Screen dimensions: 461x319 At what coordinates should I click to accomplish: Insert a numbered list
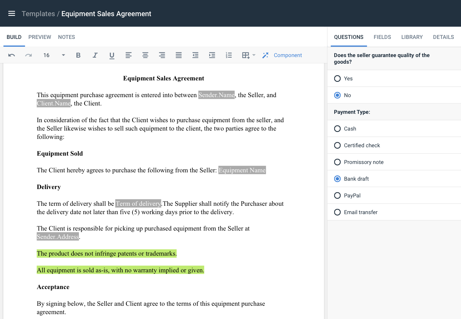(229, 55)
